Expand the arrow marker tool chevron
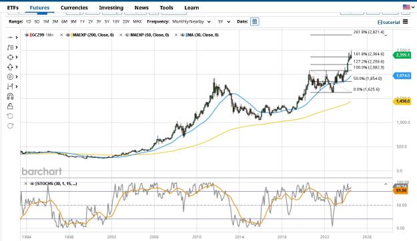Image resolution: width=417 pixels, height=241 pixels. click(17, 67)
